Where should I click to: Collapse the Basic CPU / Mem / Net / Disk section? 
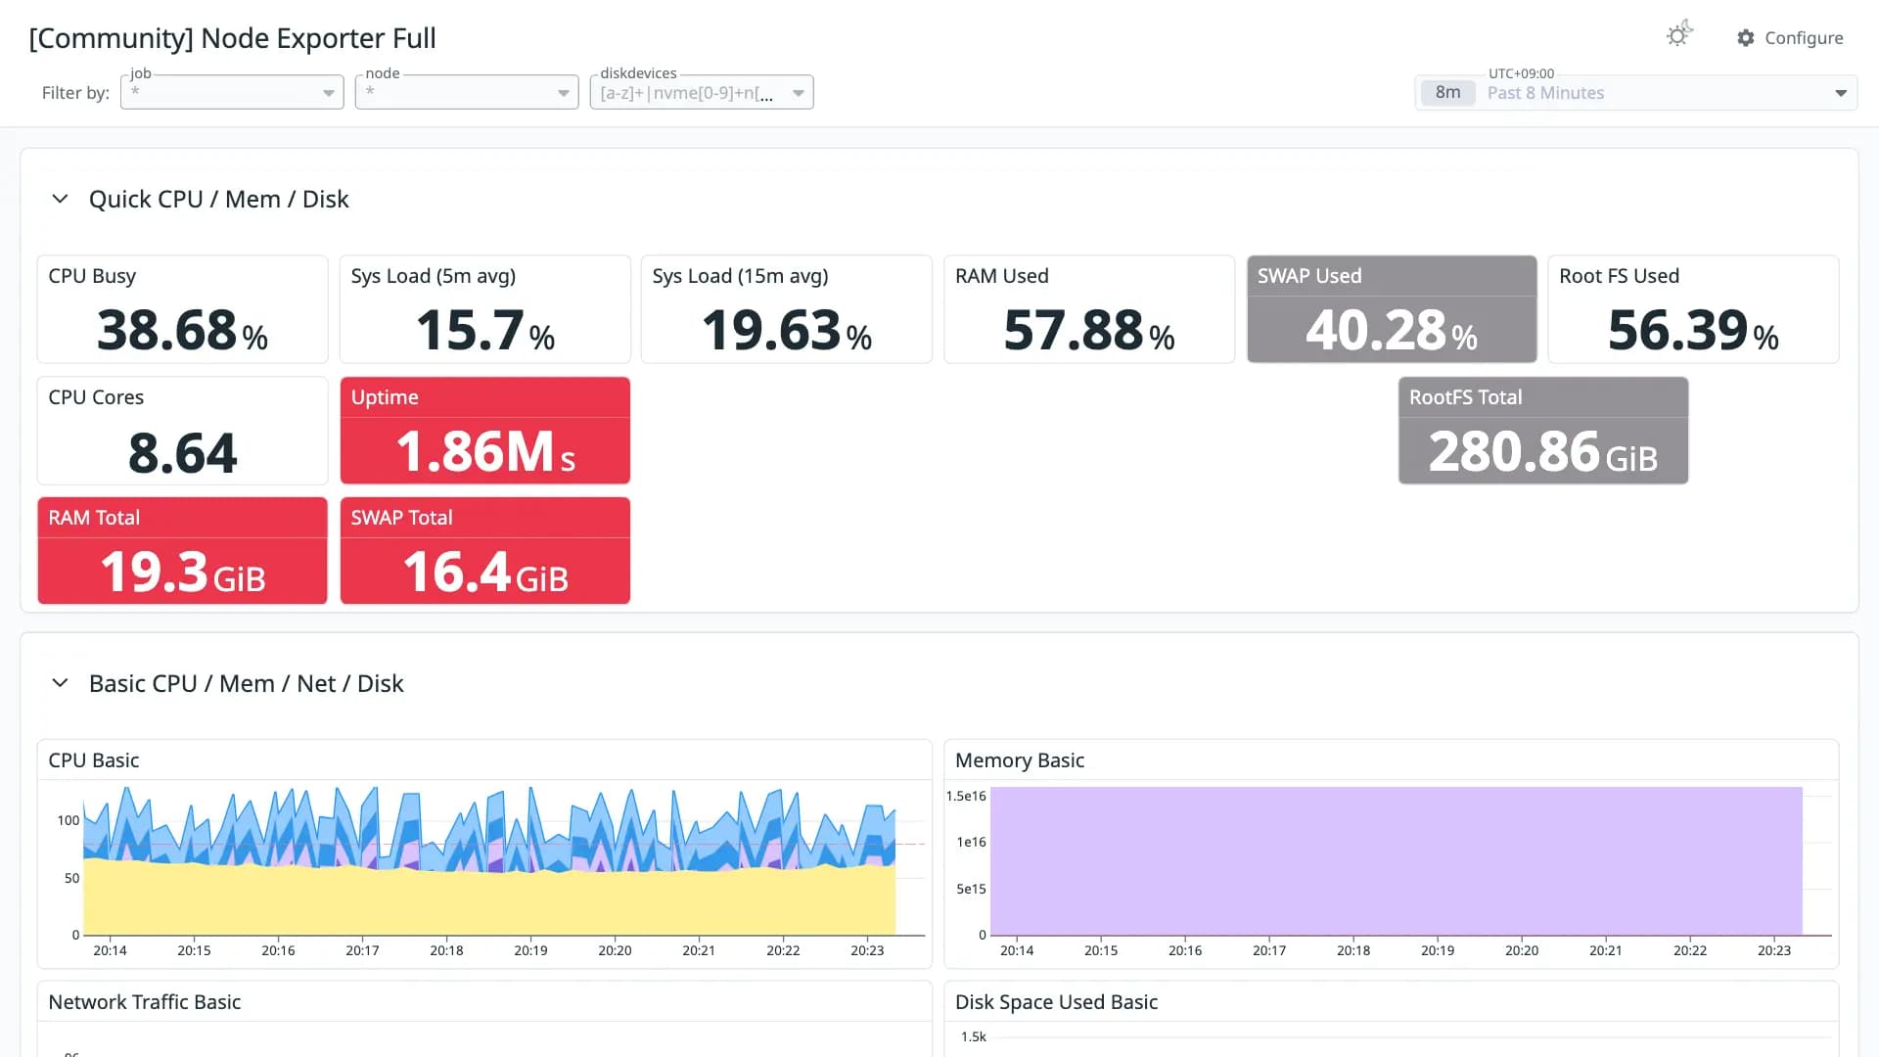(60, 683)
